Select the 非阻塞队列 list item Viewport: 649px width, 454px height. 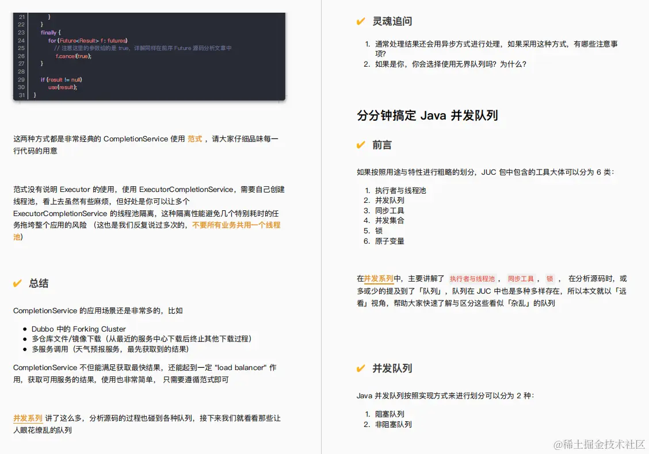pyautogui.click(x=394, y=424)
